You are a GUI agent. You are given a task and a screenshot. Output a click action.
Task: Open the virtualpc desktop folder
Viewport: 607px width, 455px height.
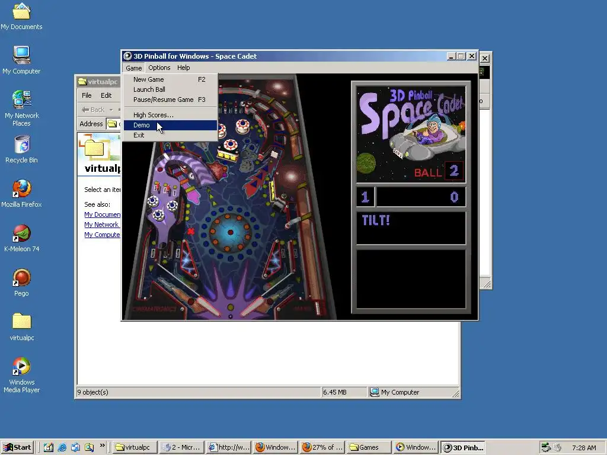(x=21, y=327)
